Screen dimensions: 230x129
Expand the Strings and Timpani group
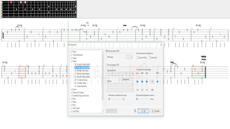tap(71, 92)
